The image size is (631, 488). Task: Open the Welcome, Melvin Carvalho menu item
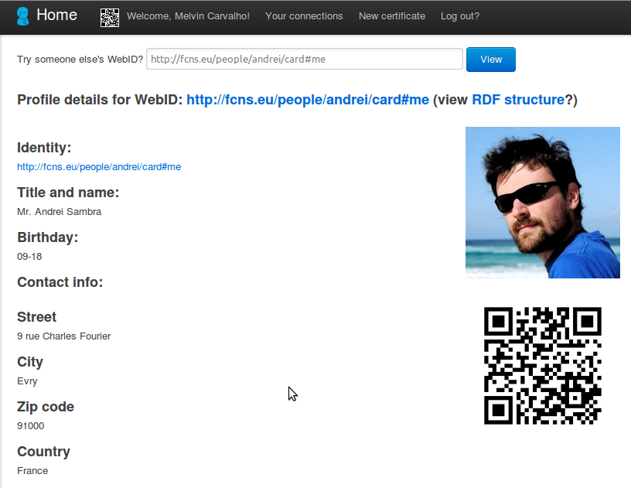pos(188,16)
